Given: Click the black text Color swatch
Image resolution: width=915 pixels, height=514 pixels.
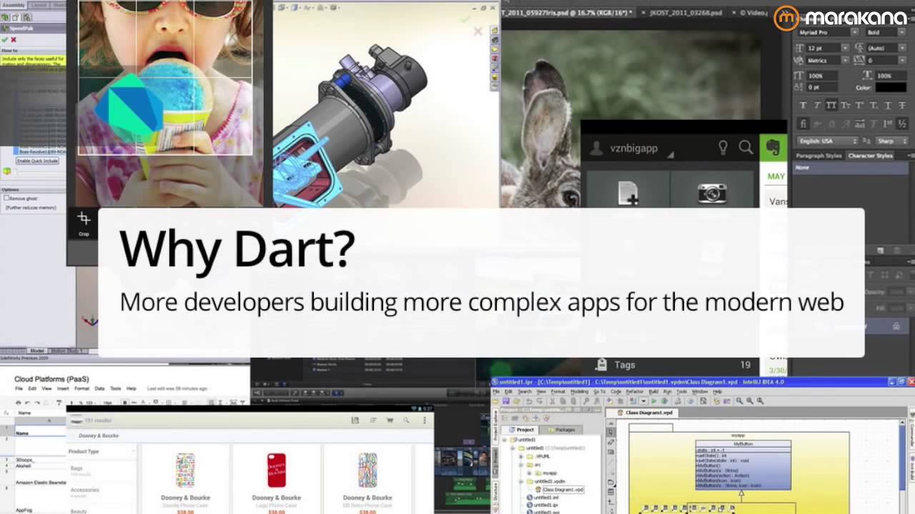Looking at the screenshot, I should [x=891, y=87].
